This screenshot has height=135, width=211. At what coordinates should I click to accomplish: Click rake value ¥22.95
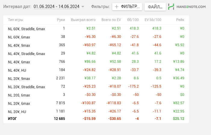tap(178, 111)
